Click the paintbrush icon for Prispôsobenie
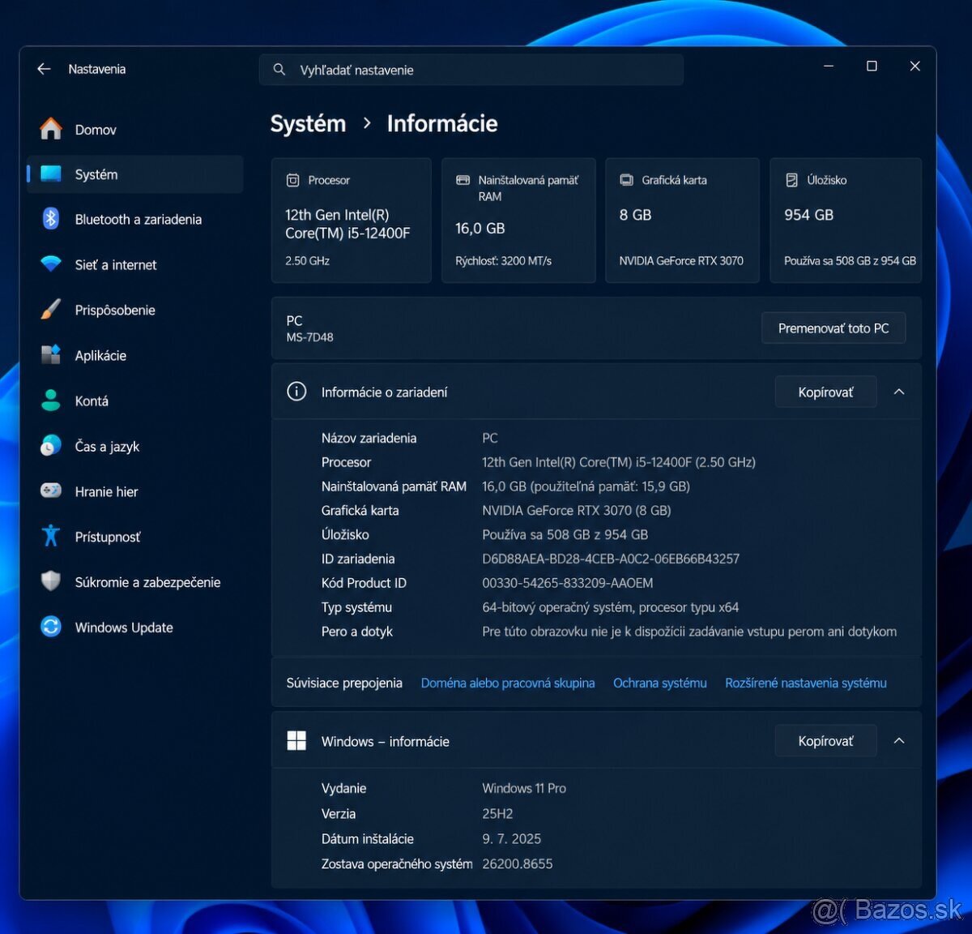The height and width of the screenshot is (934, 972). [x=51, y=310]
